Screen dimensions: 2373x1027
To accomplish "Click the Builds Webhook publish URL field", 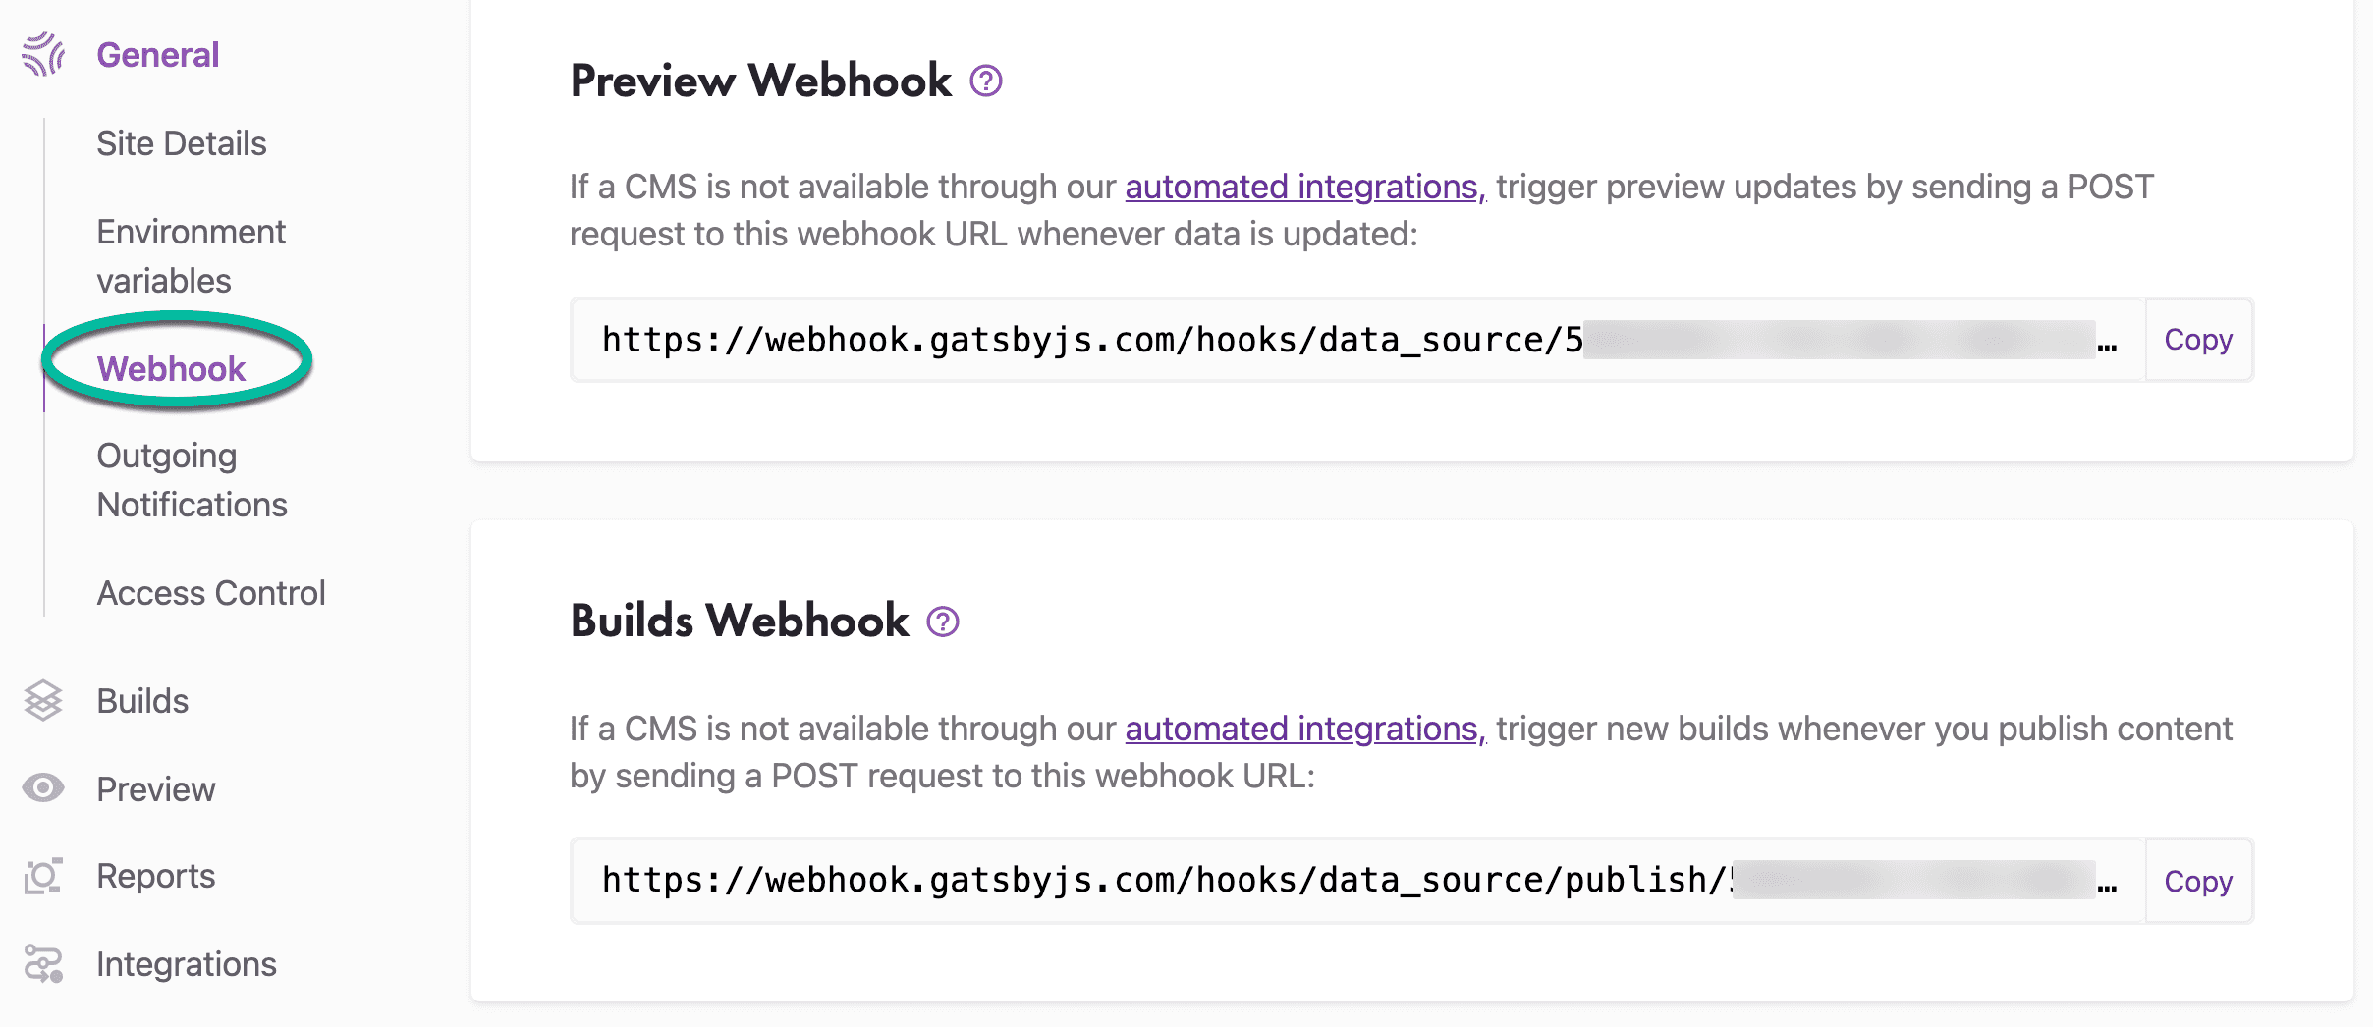I will tap(1355, 881).
